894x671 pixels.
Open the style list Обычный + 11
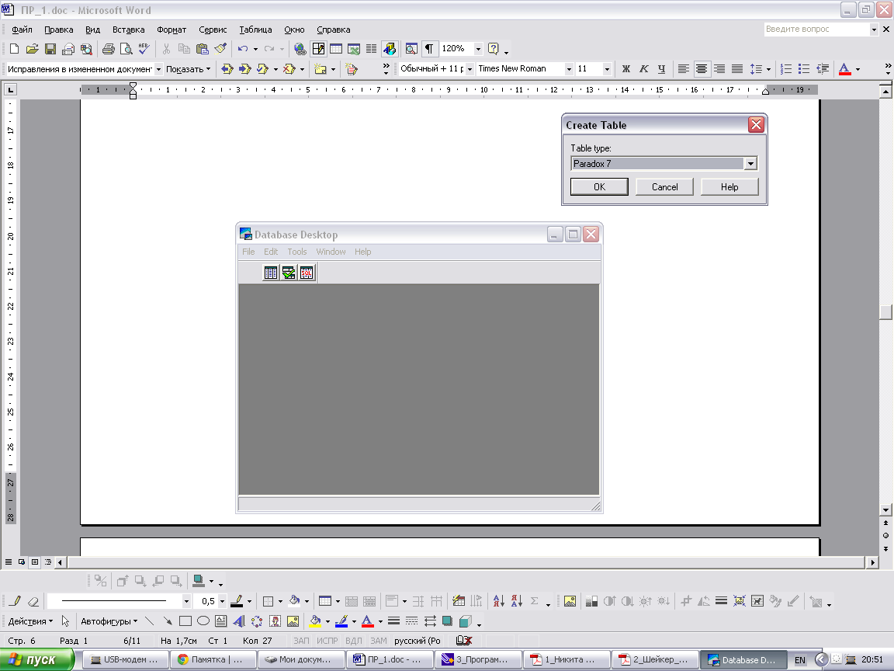click(x=470, y=69)
